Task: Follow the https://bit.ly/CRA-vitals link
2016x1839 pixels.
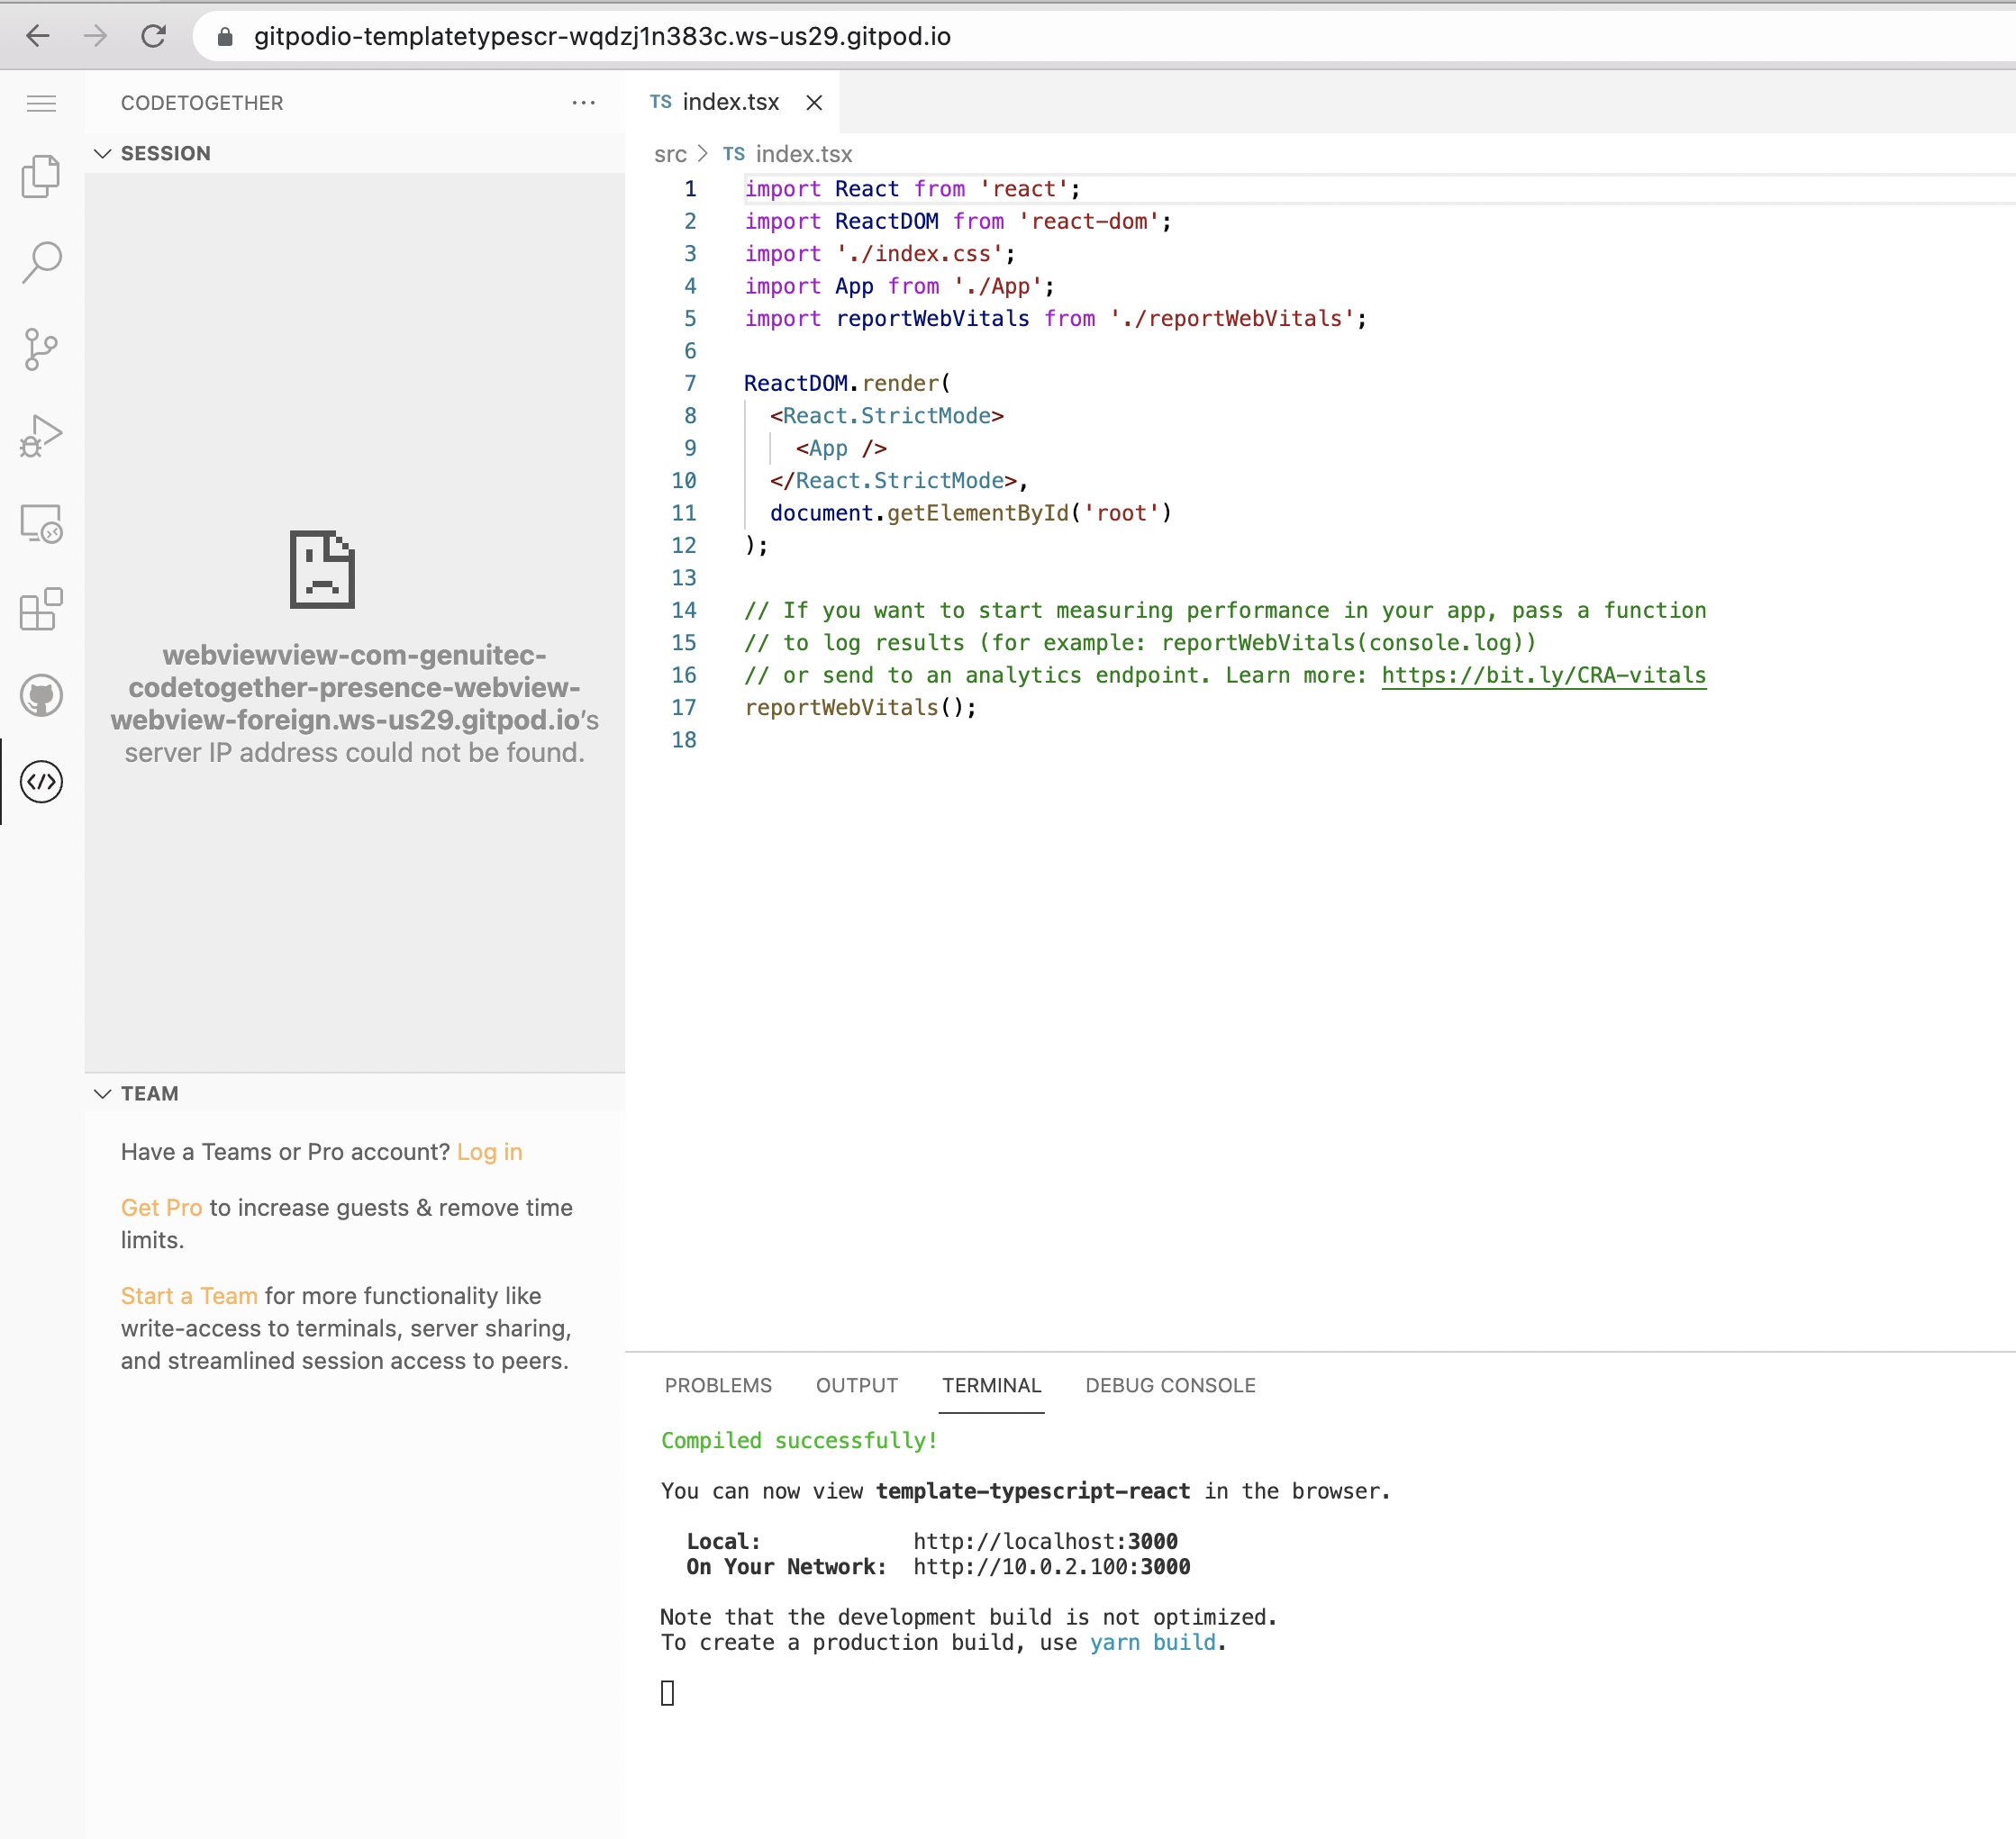Action: coord(1546,675)
